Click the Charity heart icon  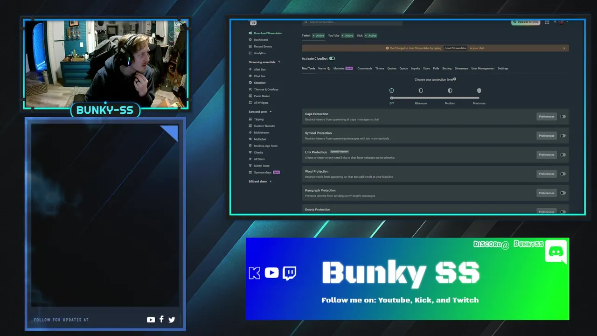[x=250, y=152]
